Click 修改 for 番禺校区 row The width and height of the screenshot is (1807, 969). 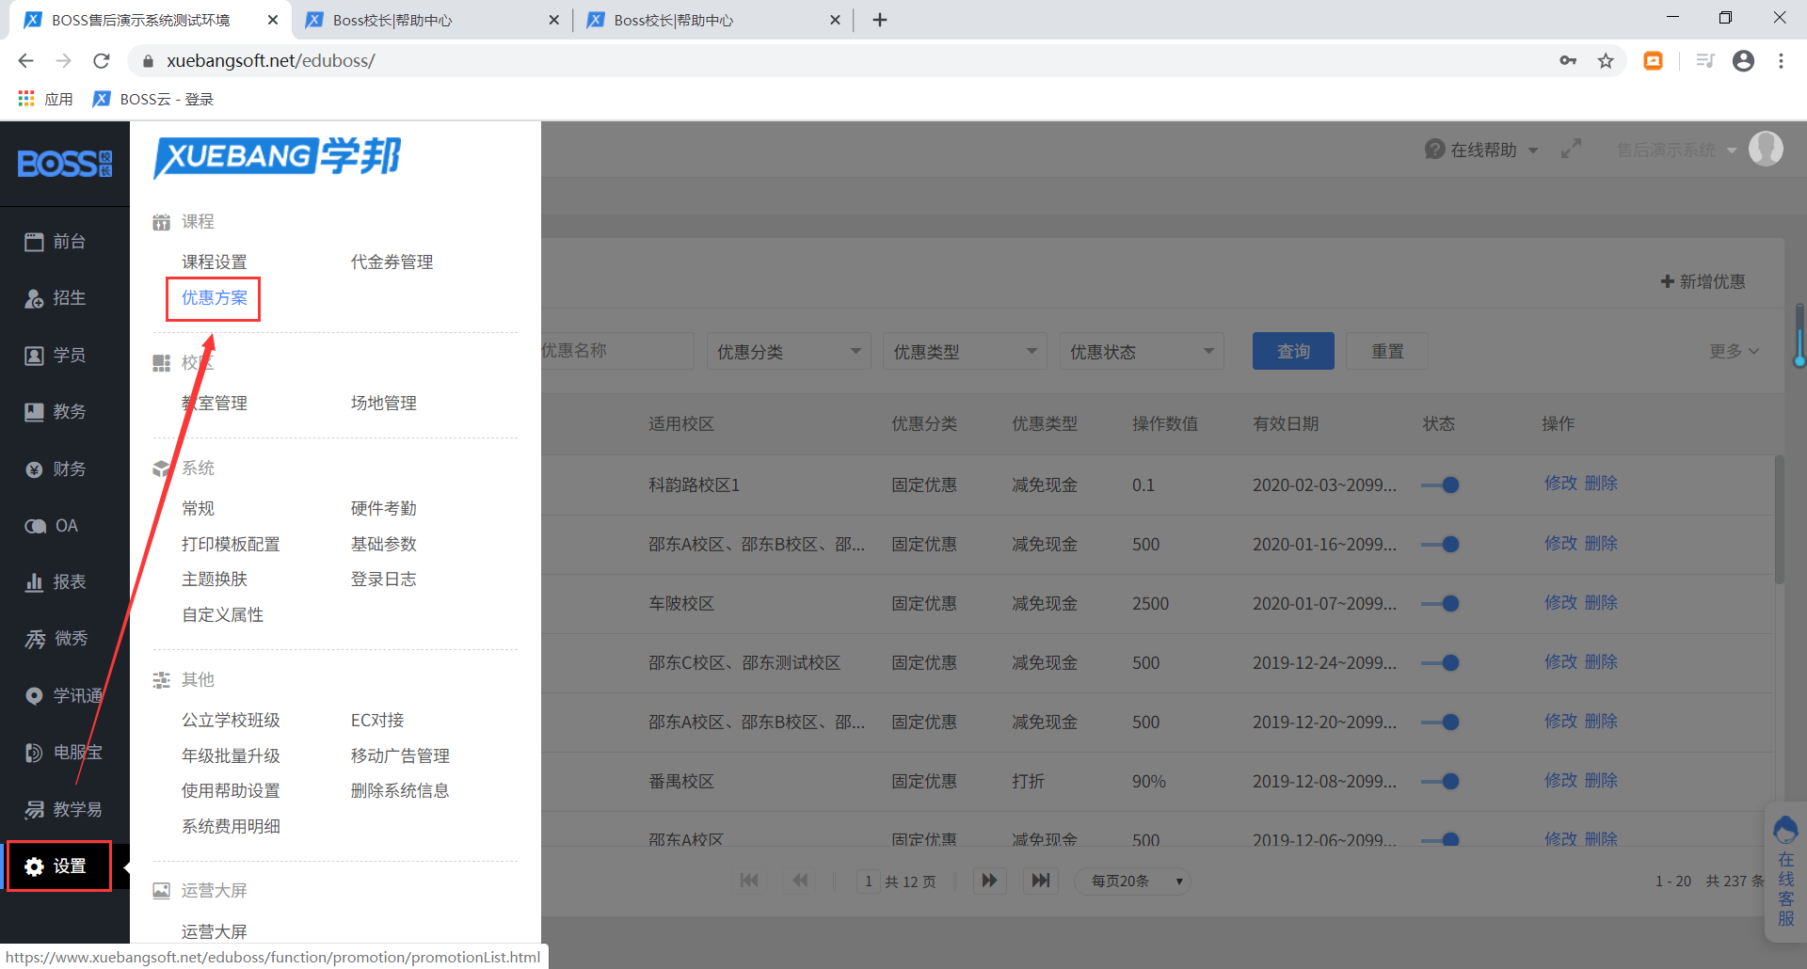click(x=1560, y=781)
